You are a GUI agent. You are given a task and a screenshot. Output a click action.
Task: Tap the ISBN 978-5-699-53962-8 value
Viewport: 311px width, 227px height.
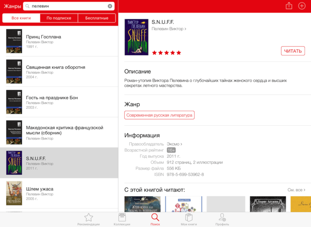click(185, 174)
